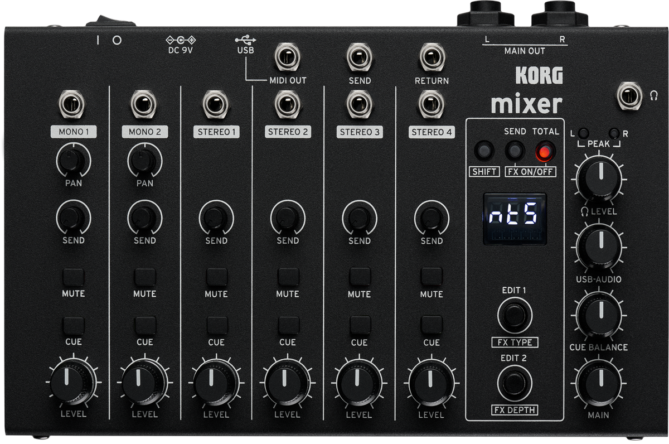Click the STEREO 2 SEND knob
669x444 pixels.
click(x=288, y=218)
